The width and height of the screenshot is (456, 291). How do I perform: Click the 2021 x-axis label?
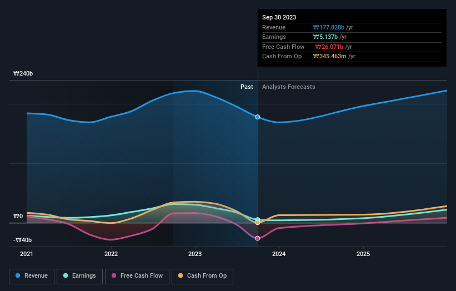tap(27, 254)
